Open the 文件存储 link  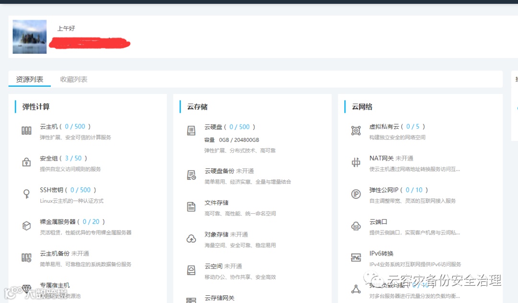coord(216,202)
